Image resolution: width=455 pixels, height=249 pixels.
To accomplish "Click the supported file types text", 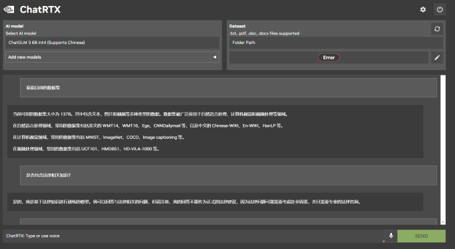I will [x=264, y=33].
